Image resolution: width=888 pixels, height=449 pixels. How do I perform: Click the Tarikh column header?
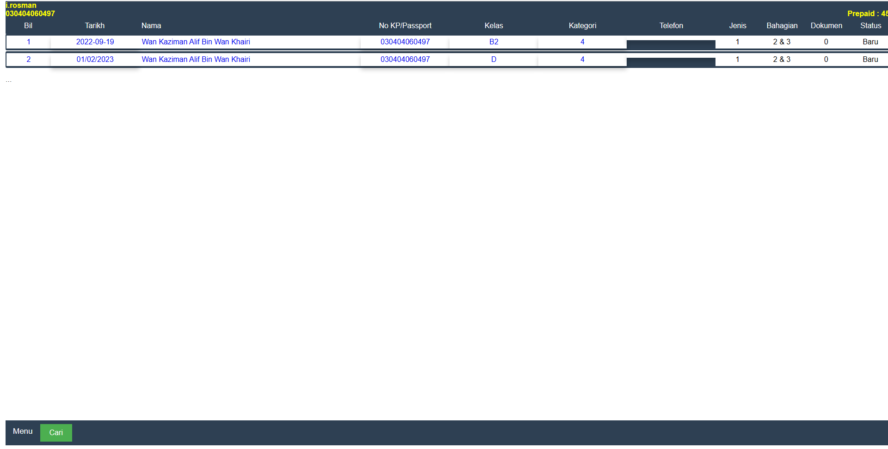[94, 26]
